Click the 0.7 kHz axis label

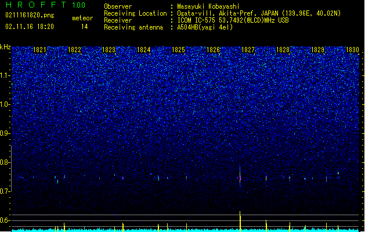tap(5, 191)
